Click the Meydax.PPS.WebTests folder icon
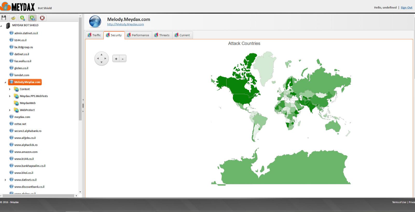Screen dimensions: 415x212 (x=16, y=96)
